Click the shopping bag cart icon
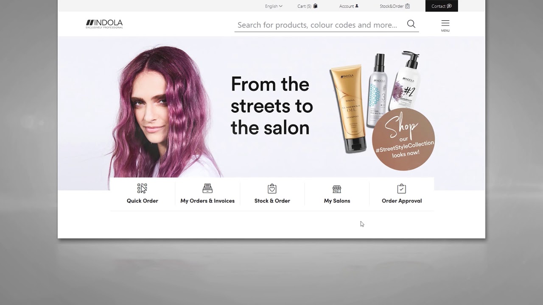Image resolution: width=543 pixels, height=305 pixels. [315, 6]
